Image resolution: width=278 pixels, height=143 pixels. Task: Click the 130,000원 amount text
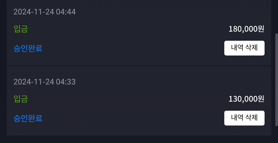(246, 99)
